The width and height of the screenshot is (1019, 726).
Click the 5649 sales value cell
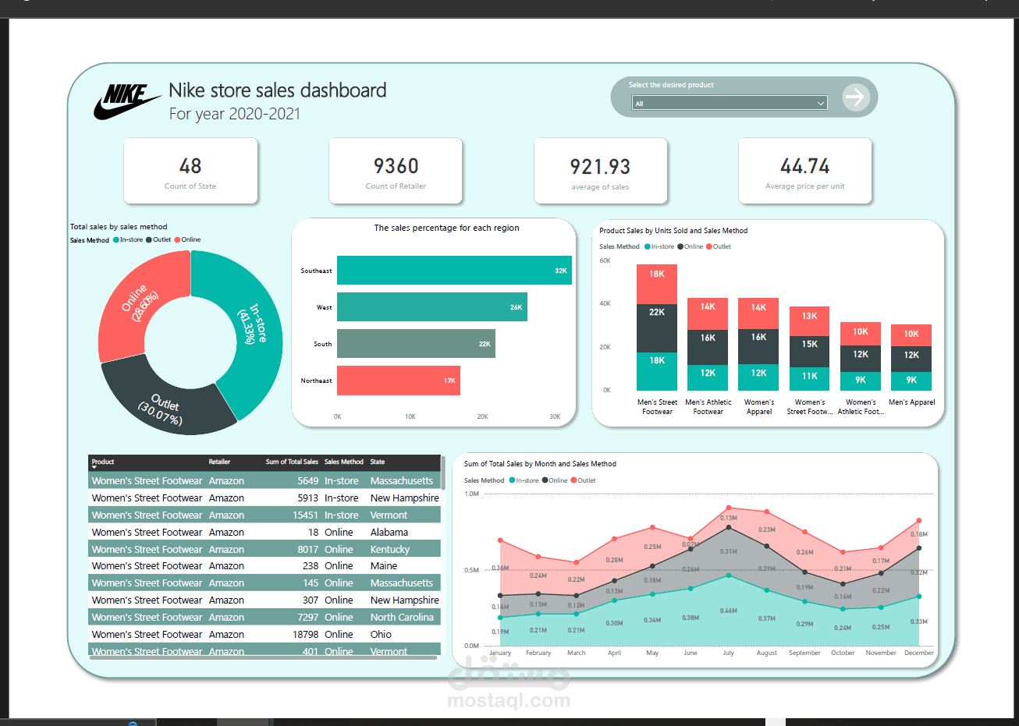[307, 481]
